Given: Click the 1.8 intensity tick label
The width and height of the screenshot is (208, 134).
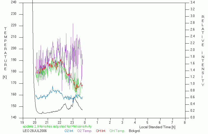Looking at the screenshot, I should pos(192,57).
